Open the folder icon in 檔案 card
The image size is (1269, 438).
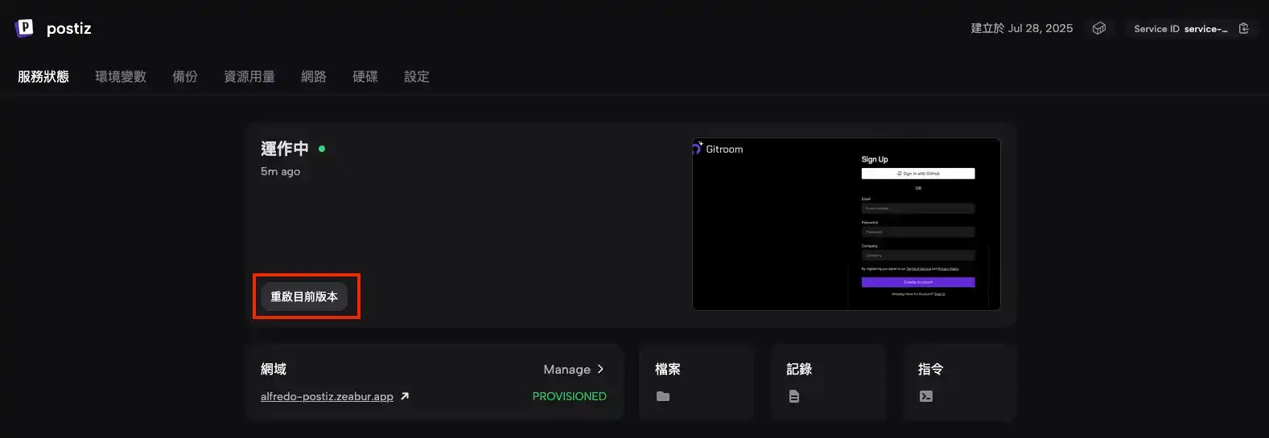tap(663, 396)
